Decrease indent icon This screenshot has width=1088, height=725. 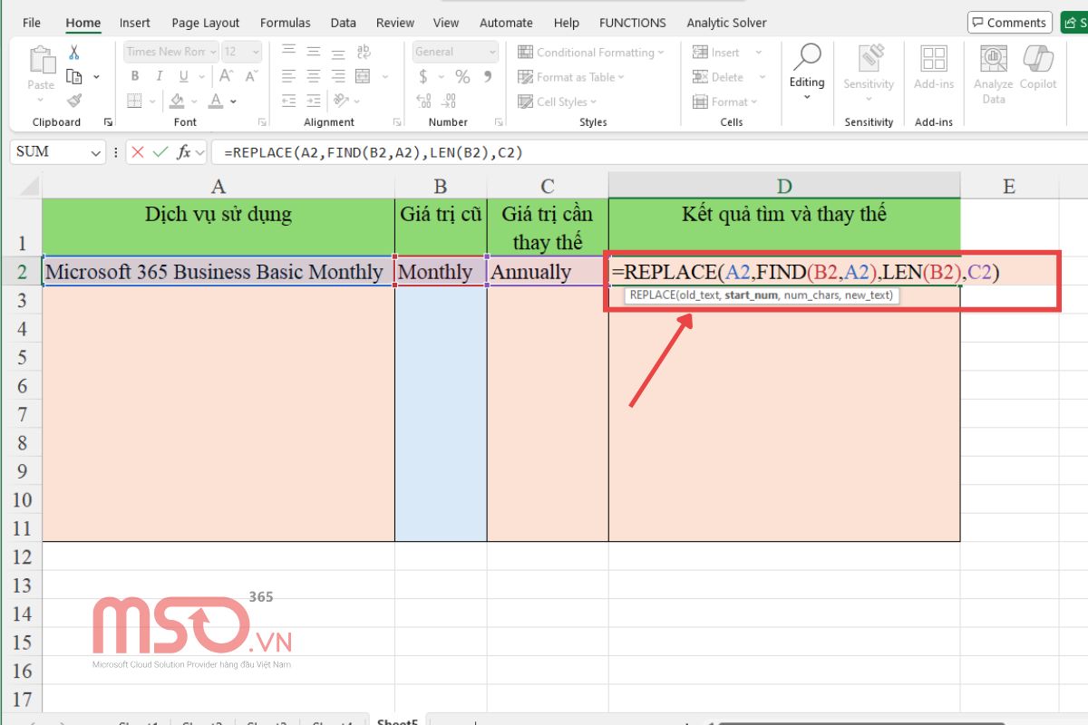(288, 101)
